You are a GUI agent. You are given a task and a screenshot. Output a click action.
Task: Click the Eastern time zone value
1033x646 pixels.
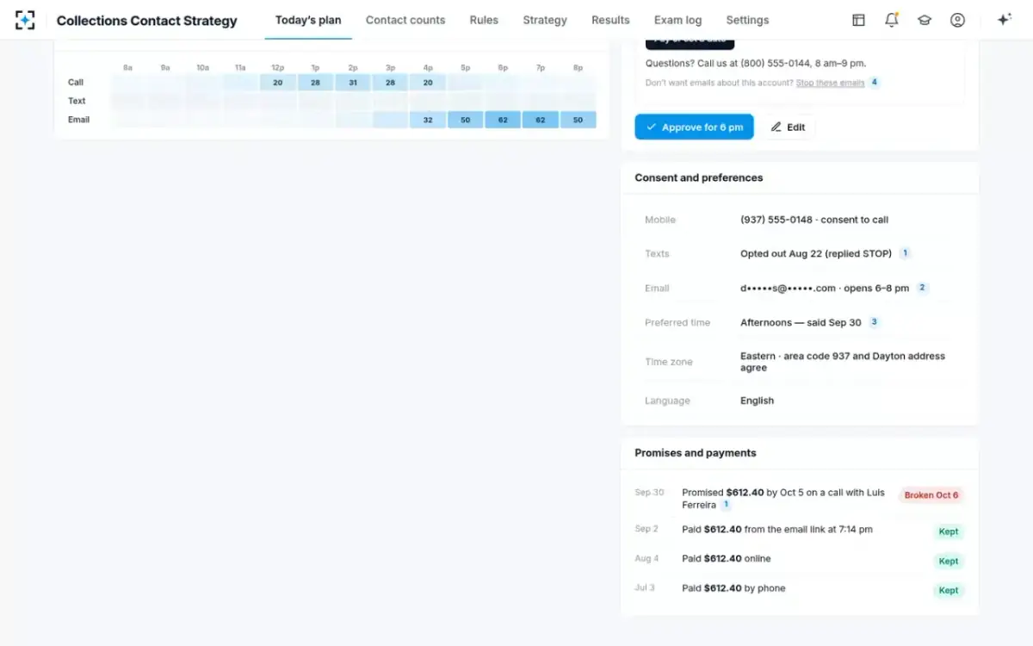tap(843, 362)
